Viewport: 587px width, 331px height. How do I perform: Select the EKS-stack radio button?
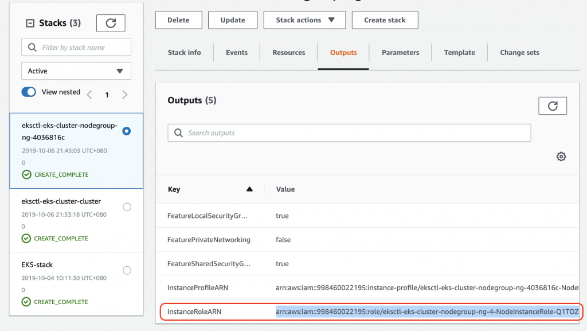click(127, 270)
